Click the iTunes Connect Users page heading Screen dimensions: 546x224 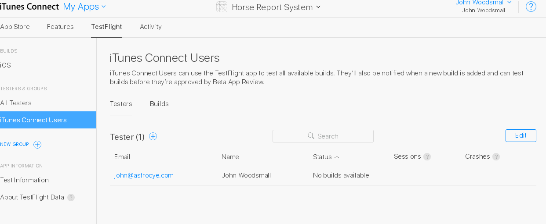pos(164,58)
